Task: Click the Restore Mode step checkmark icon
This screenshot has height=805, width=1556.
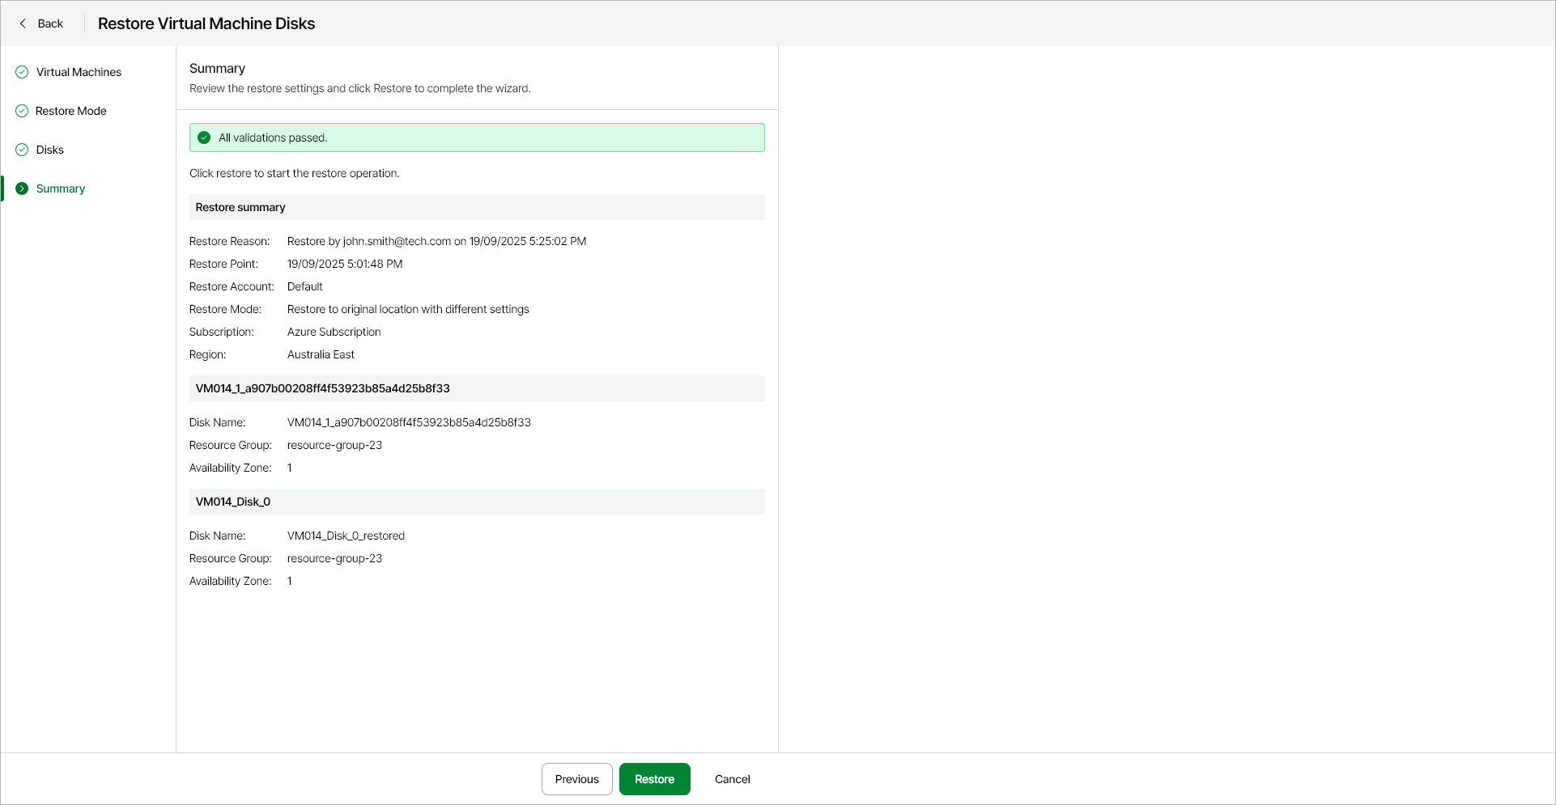Action: click(22, 111)
